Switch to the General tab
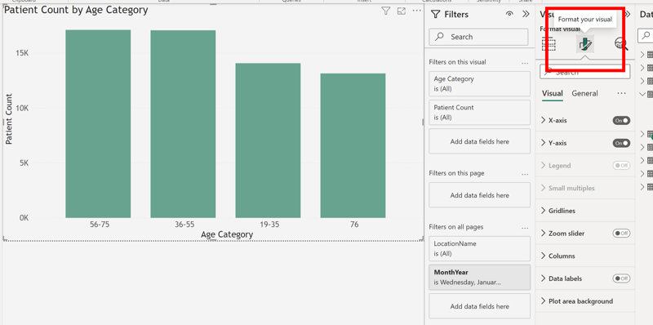The width and height of the screenshot is (653, 325). pyautogui.click(x=584, y=93)
